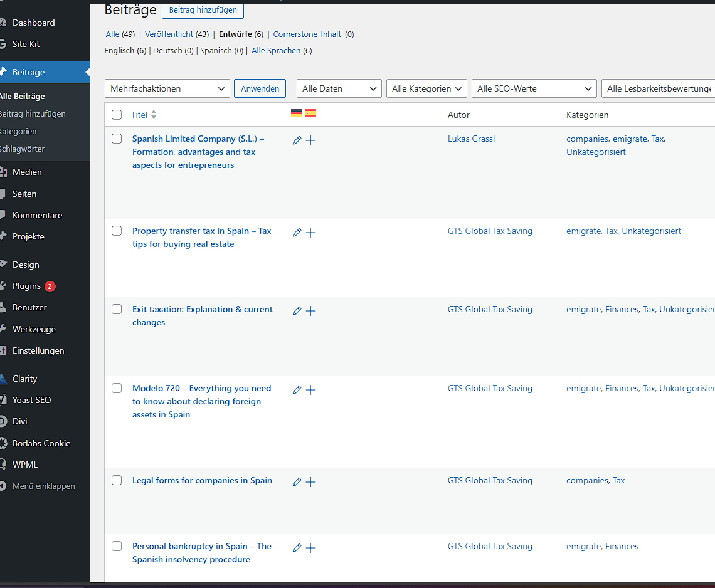Open Beitrag hinzufügen submenu in sidebar
Screen dimensions: 715x588
tap(33, 114)
